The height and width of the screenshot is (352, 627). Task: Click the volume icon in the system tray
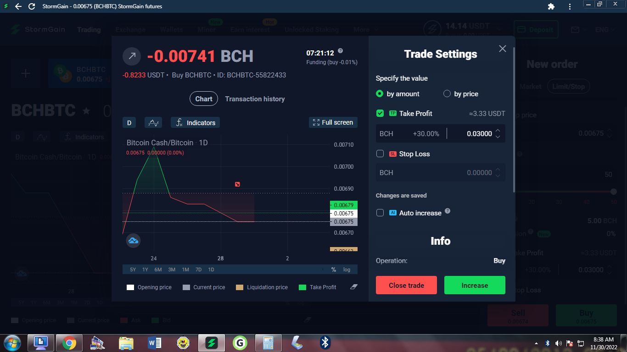point(559,343)
